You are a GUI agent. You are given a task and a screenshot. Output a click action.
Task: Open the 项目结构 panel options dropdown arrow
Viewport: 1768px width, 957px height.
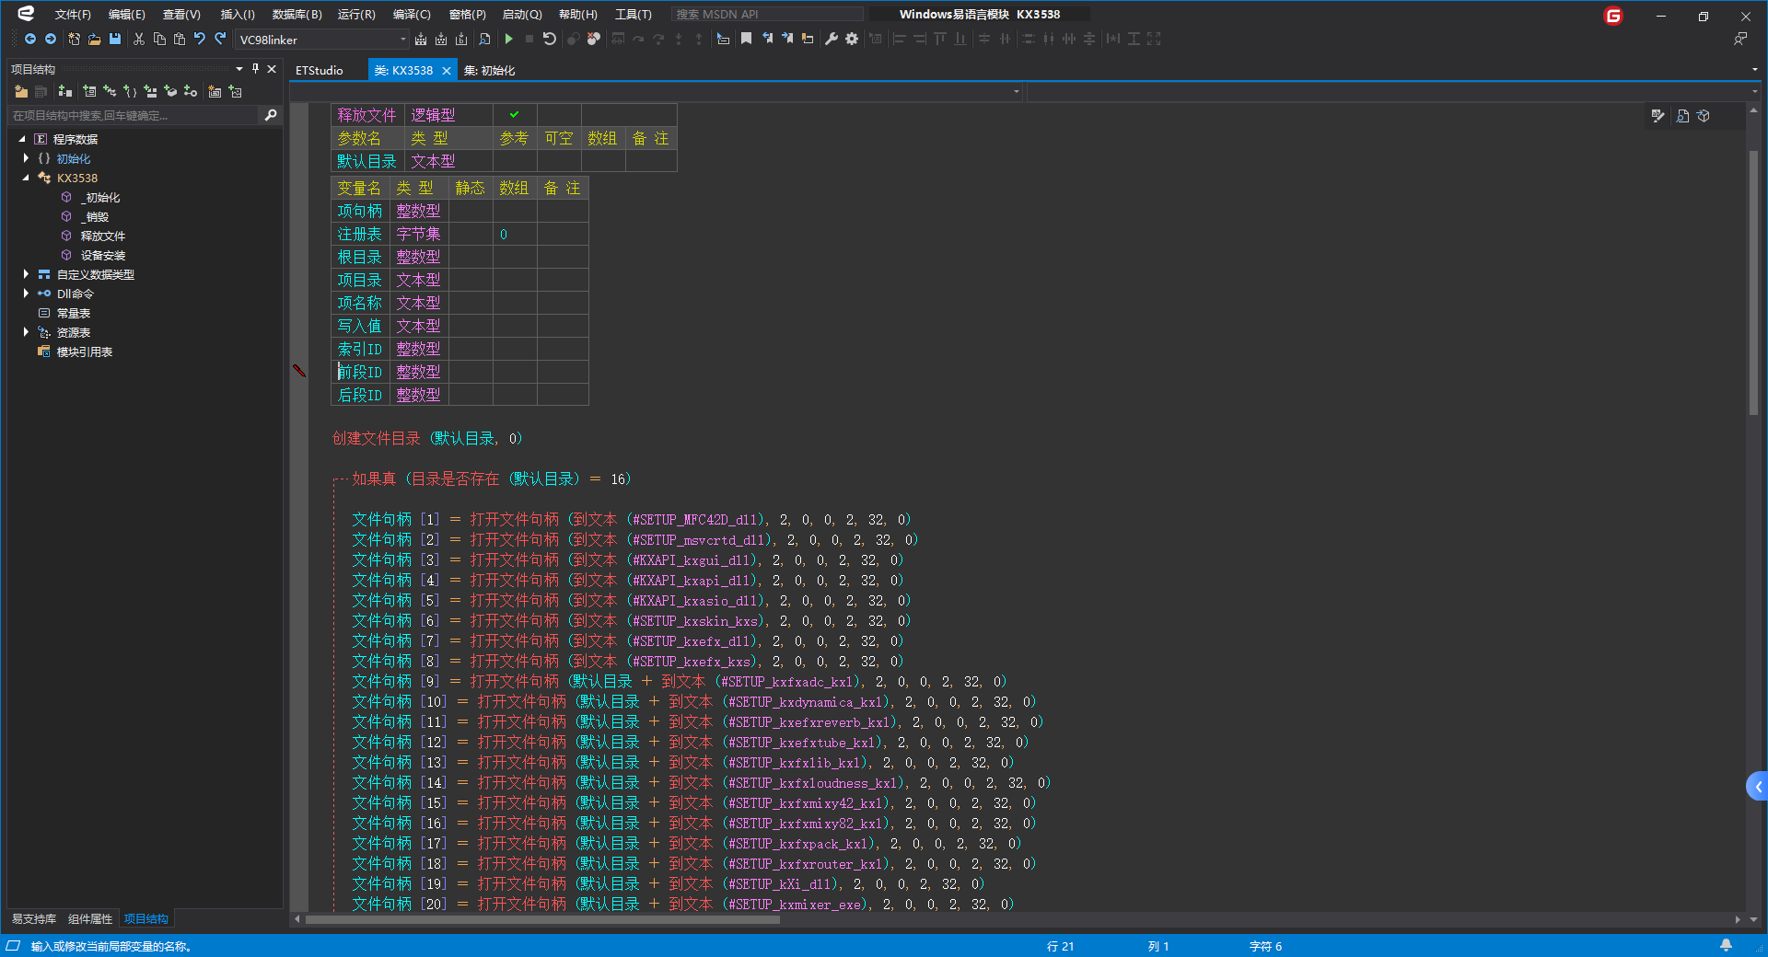point(239,69)
